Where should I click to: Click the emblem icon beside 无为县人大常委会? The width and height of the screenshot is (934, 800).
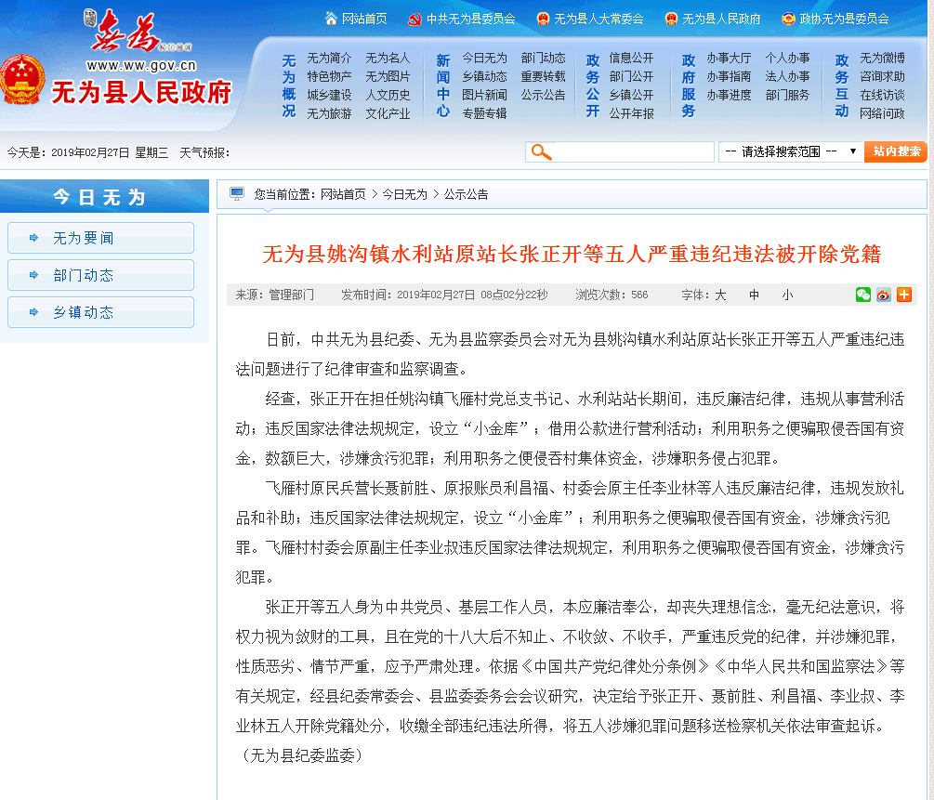[x=543, y=20]
